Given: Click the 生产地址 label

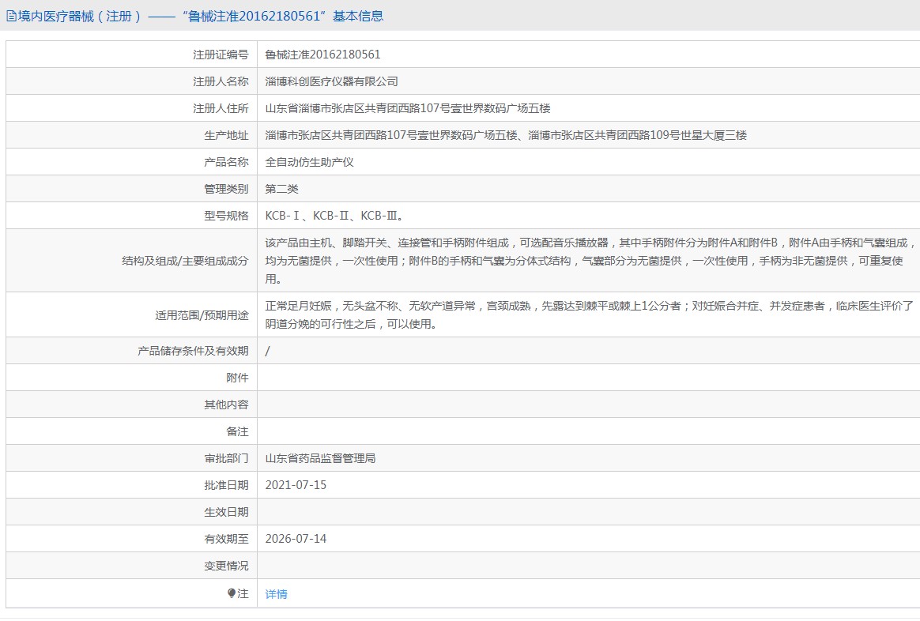Looking at the screenshot, I should click(x=227, y=135).
